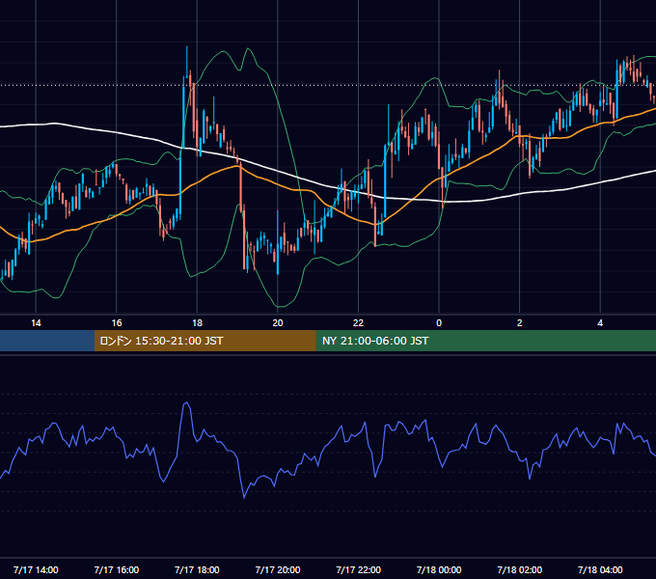Click the 7/17 18:00 date label
This screenshot has width=656, height=579.
tap(197, 569)
